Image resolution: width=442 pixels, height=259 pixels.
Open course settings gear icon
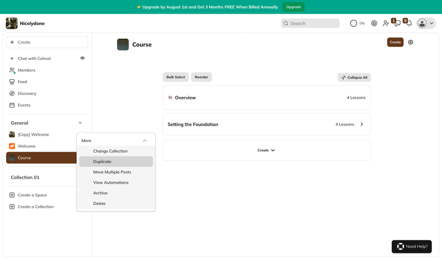click(411, 42)
